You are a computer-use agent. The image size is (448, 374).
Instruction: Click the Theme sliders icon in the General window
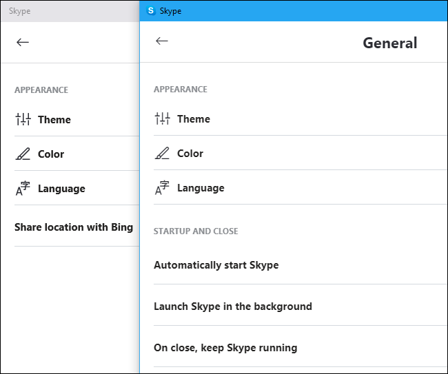163,118
